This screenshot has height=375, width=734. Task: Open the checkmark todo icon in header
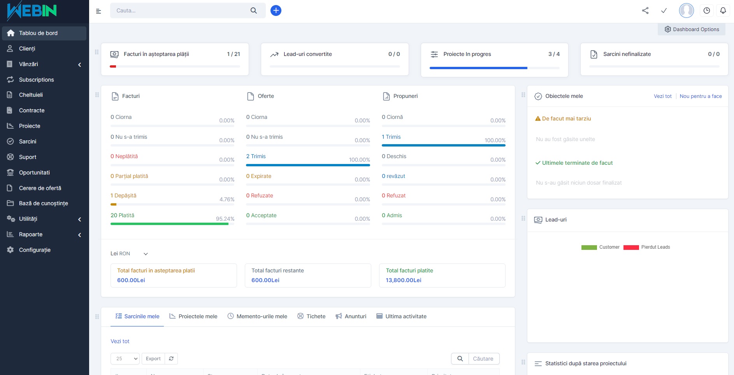click(664, 10)
